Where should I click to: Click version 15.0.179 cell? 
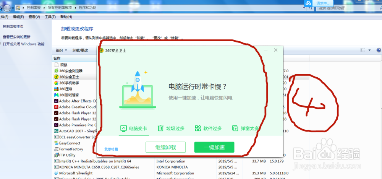pyautogui.click(x=277, y=161)
